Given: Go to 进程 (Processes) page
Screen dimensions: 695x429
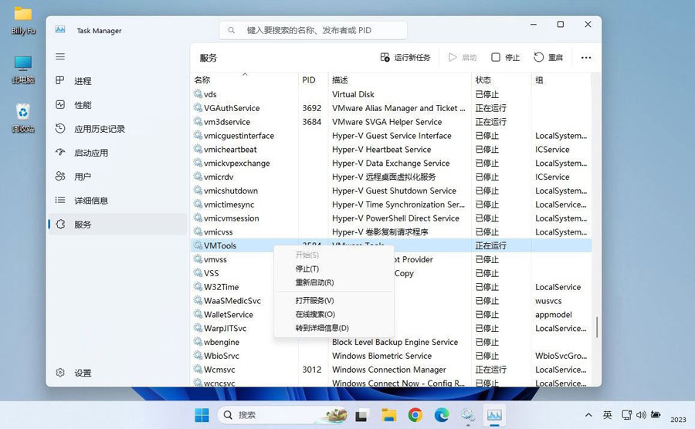Looking at the screenshot, I should tap(83, 81).
